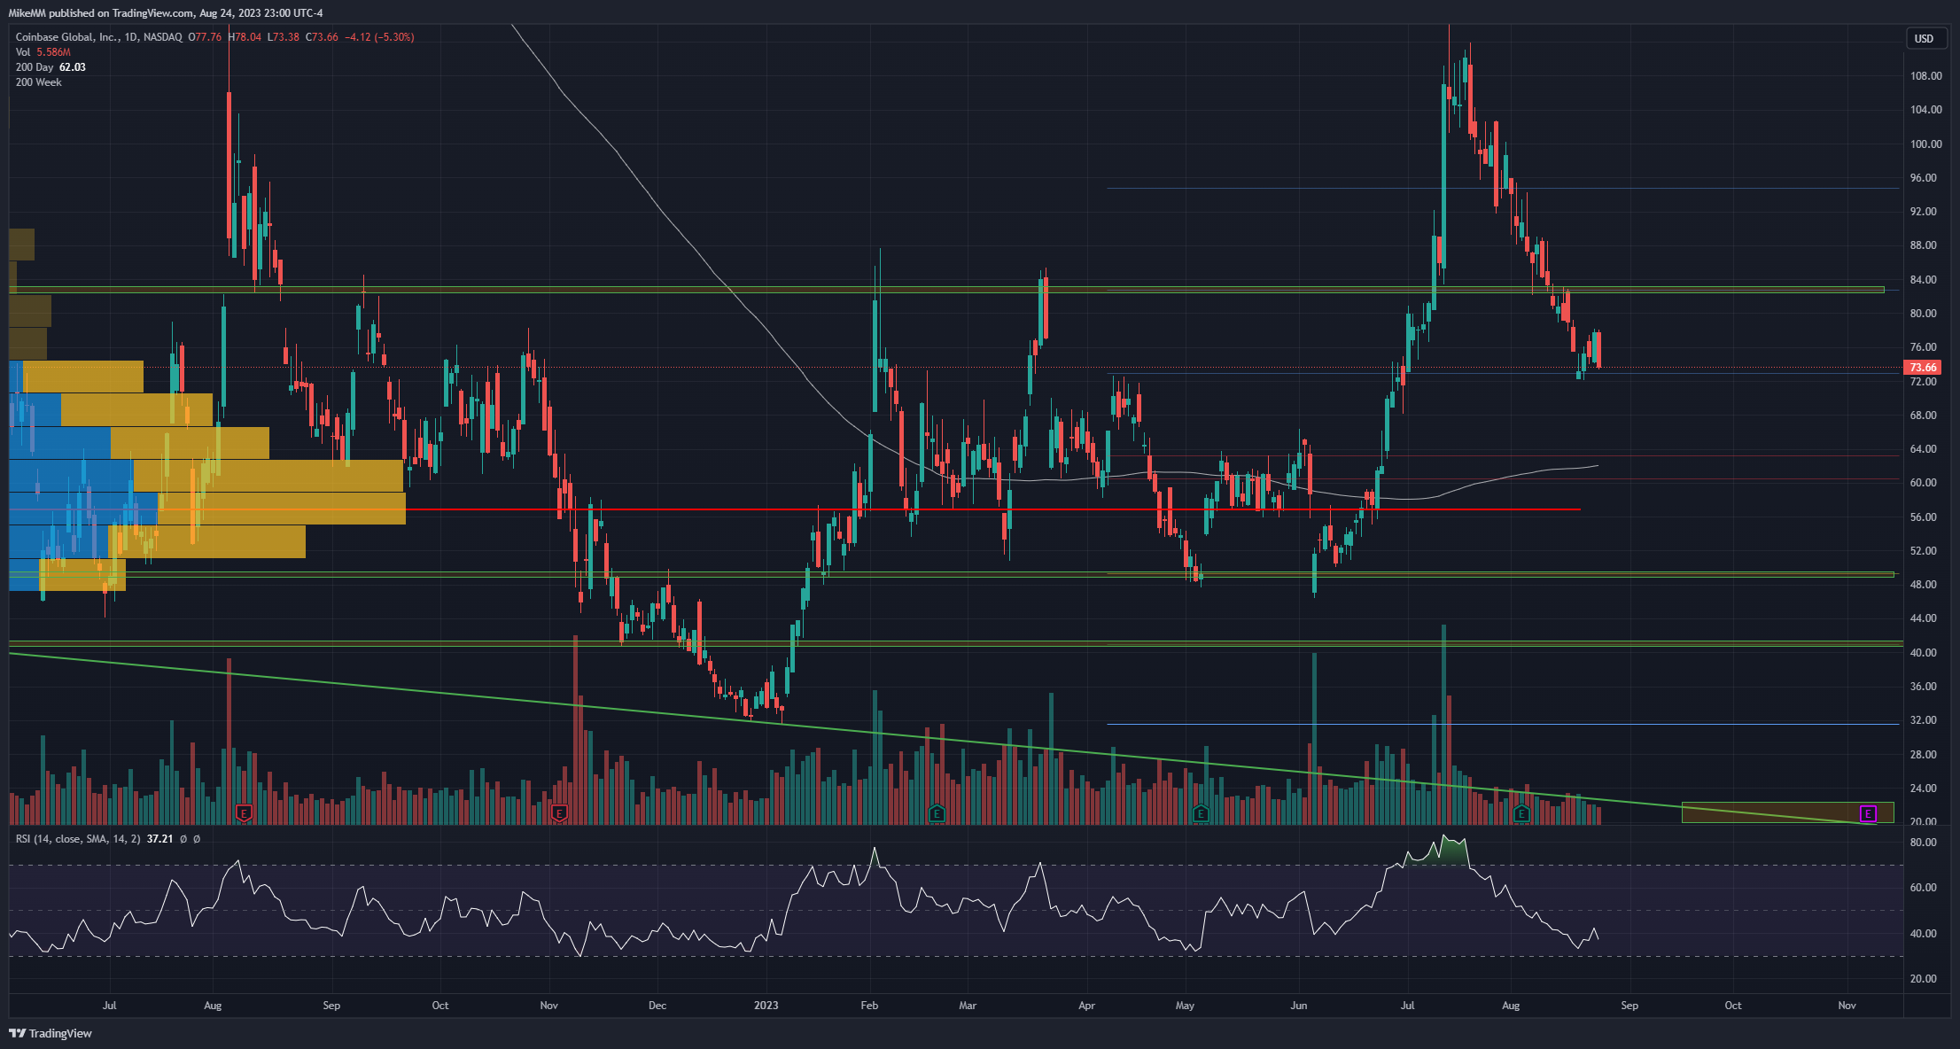Open the red earnings marker near Aug 2022
This screenshot has height=1049, width=1960.
click(245, 812)
